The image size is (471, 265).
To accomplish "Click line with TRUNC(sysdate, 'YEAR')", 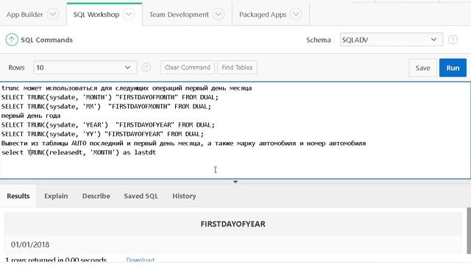I will tap(108, 124).
